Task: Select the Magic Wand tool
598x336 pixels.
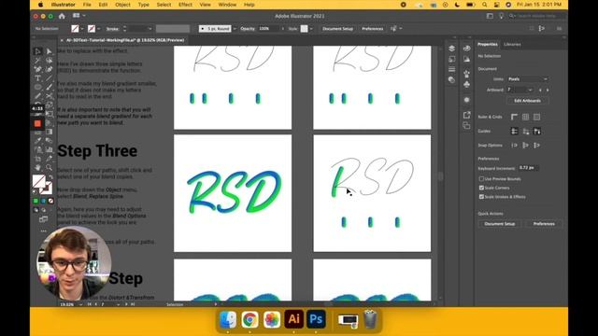Action: [37, 60]
